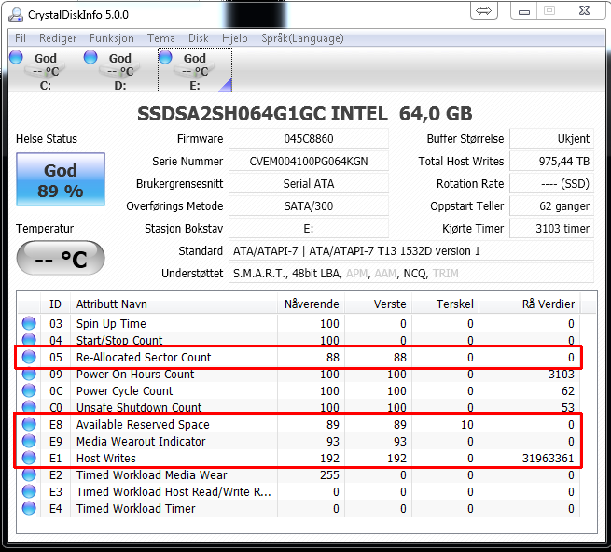The height and width of the screenshot is (552, 611).
Task: Click the blue status orb for drive E:
Action: pos(165,57)
